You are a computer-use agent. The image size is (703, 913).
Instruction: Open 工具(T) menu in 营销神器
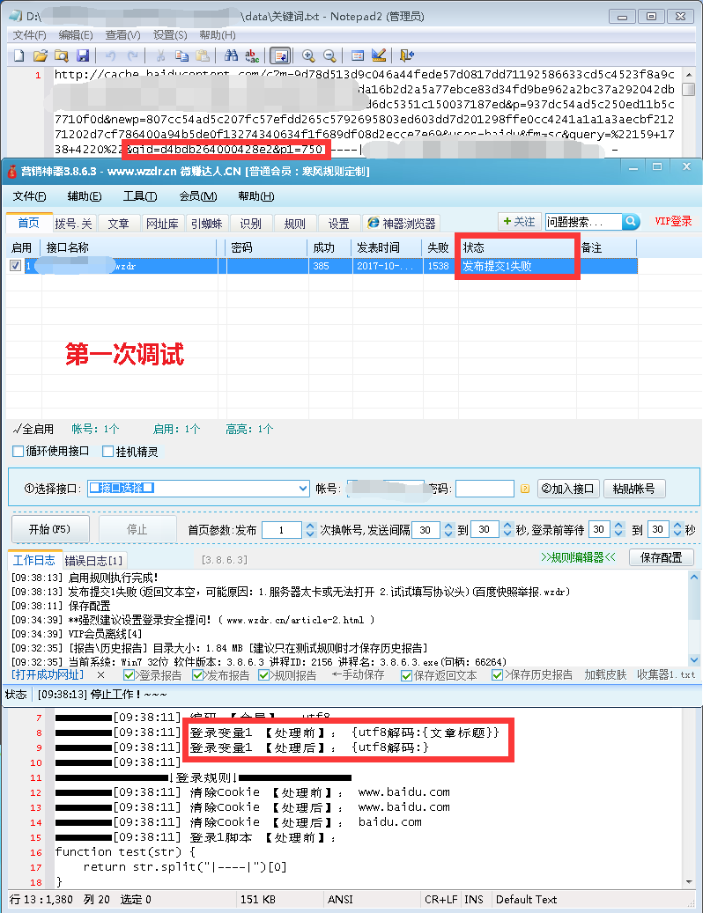[140, 196]
